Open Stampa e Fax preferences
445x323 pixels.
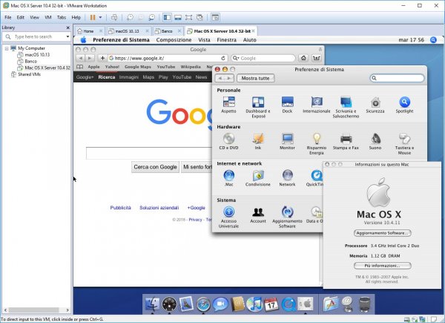[346, 140]
